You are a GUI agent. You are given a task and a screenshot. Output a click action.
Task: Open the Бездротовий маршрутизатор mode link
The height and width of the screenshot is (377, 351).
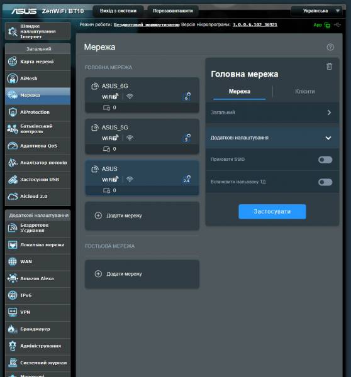coord(147,25)
